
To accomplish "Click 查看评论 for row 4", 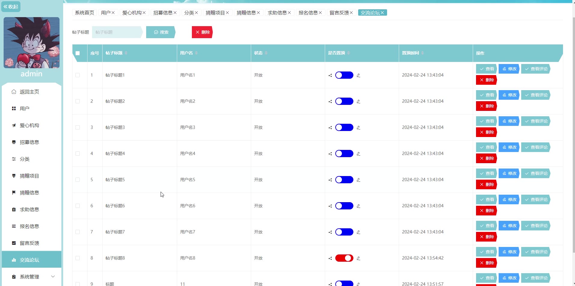I will (536, 147).
